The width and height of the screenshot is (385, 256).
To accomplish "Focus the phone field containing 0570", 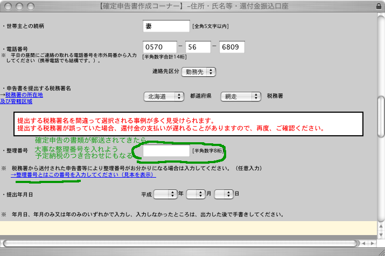I will pos(160,47).
